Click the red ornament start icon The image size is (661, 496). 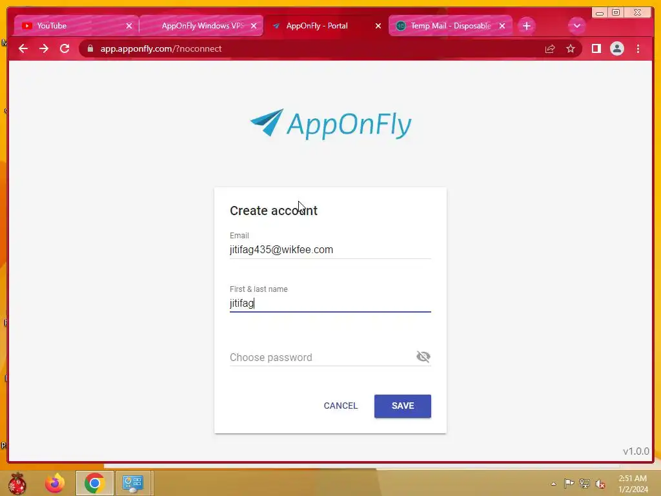click(x=17, y=483)
